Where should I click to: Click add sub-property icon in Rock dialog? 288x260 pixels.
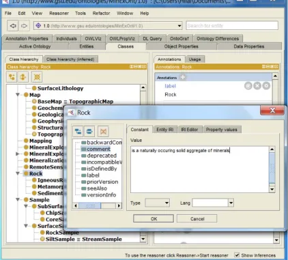78,131
